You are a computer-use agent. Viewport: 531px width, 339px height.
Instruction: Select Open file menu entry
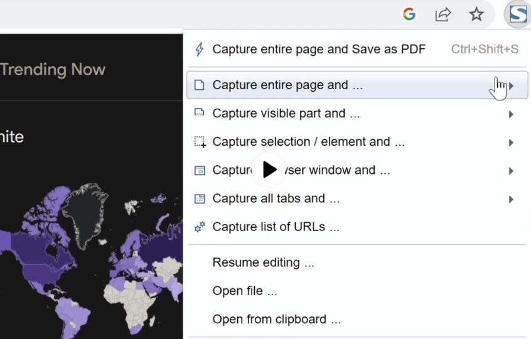245,291
